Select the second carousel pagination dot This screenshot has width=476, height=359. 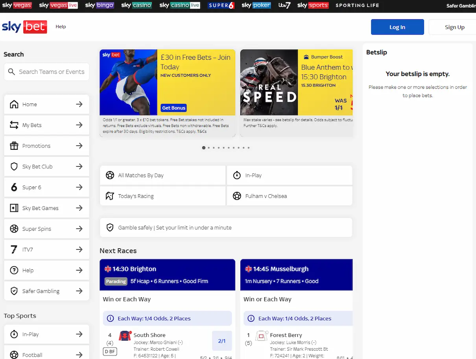tap(208, 148)
